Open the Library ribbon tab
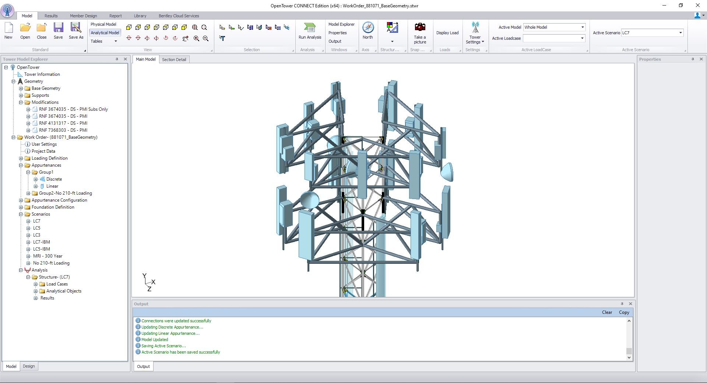This screenshot has width=707, height=383. [140, 16]
